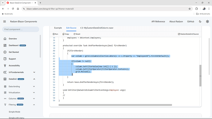Viewport: 212px width, 119px height.
Task: Expand UI Fundamentals section
Action: point(34,72)
